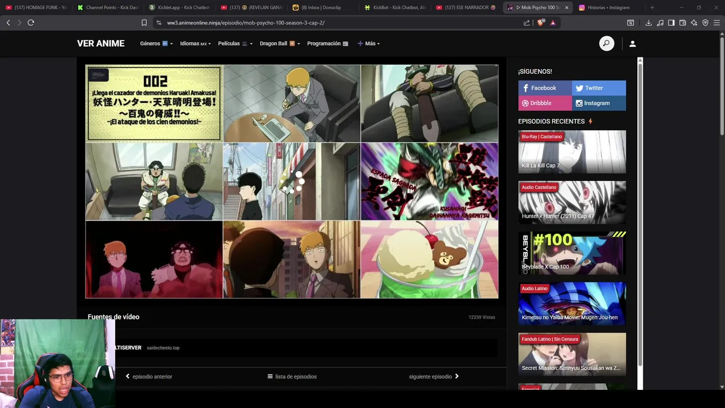
Task: Open the Kill La Kill Cap 7 thumbnail
Action: (572, 152)
